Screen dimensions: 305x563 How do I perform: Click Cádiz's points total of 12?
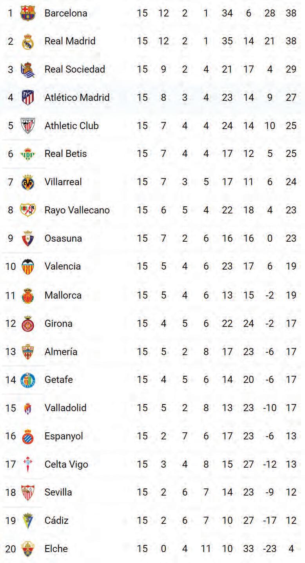click(x=291, y=521)
